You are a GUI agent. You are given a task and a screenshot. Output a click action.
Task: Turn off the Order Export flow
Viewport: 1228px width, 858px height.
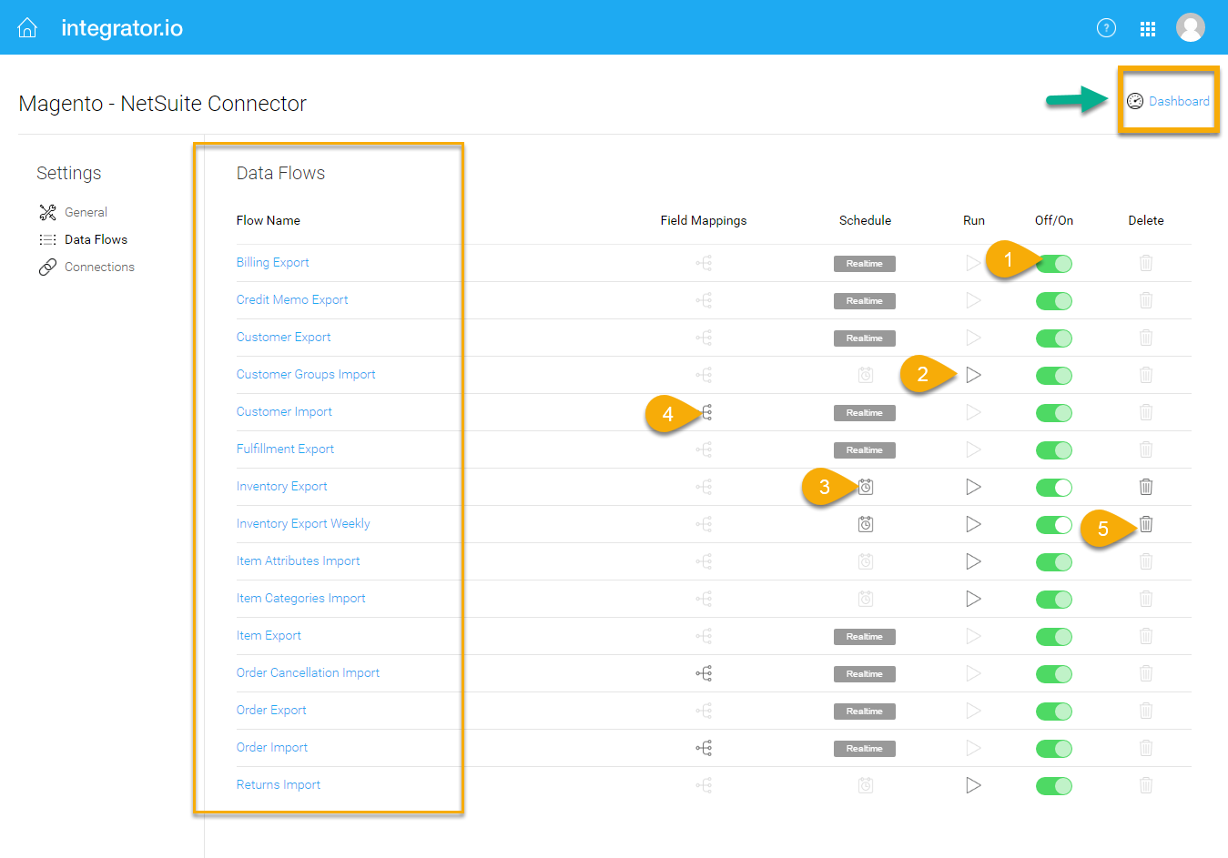click(x=1054, y=712)
